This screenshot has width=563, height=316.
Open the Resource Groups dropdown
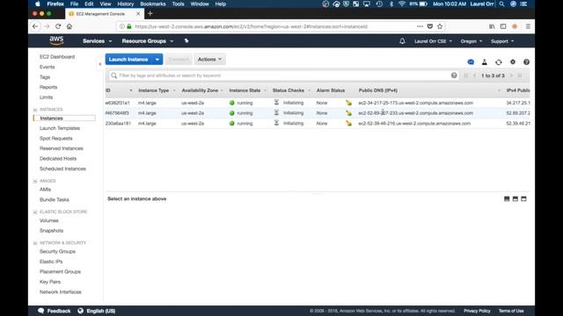[148, 41]
